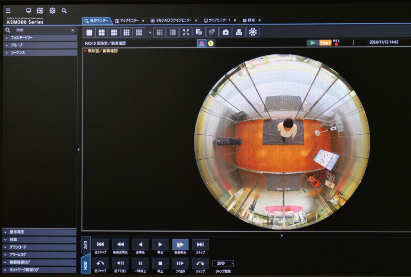
Task: Open the hamburger main menu
Action: (x=8, y=11)
